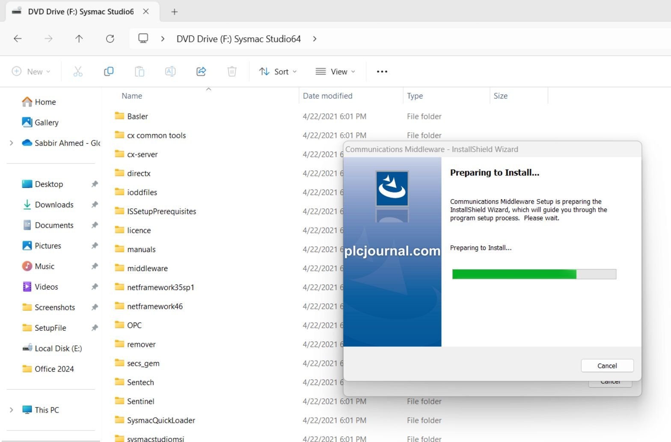Unpin Desktop using its pin icon

coord(95,184)
